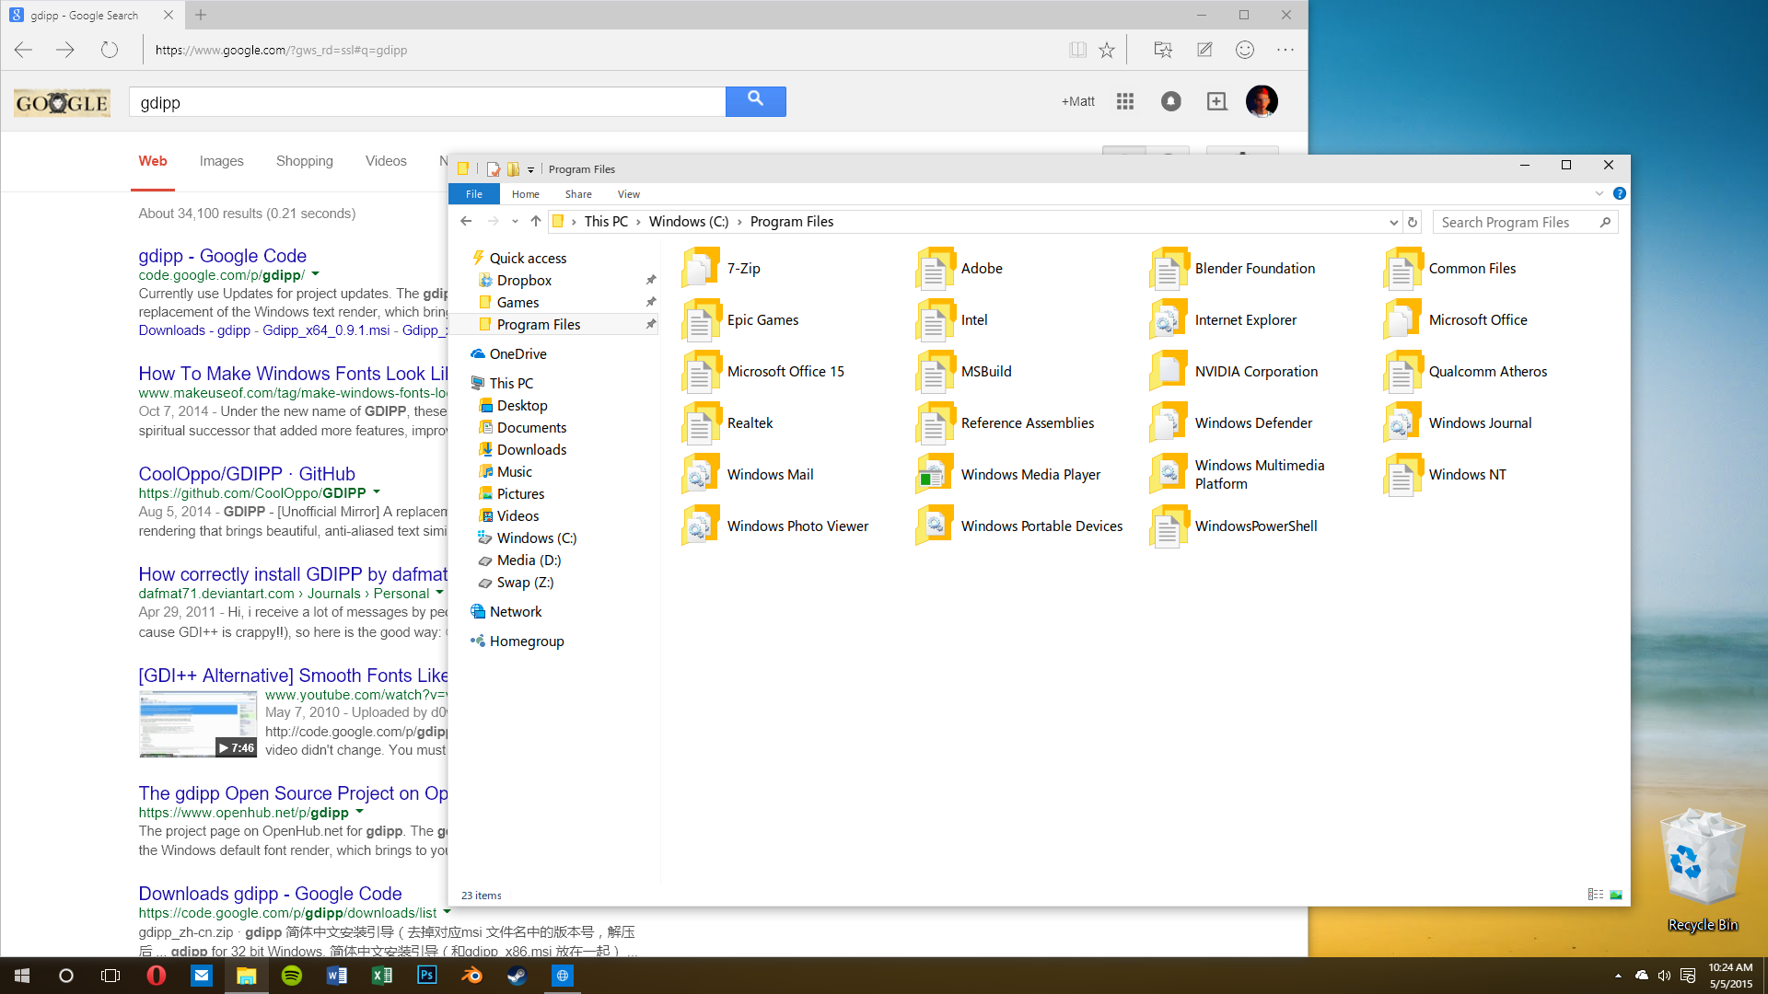Select the WindowsPowerShell folder

[x=1234, y=526]
